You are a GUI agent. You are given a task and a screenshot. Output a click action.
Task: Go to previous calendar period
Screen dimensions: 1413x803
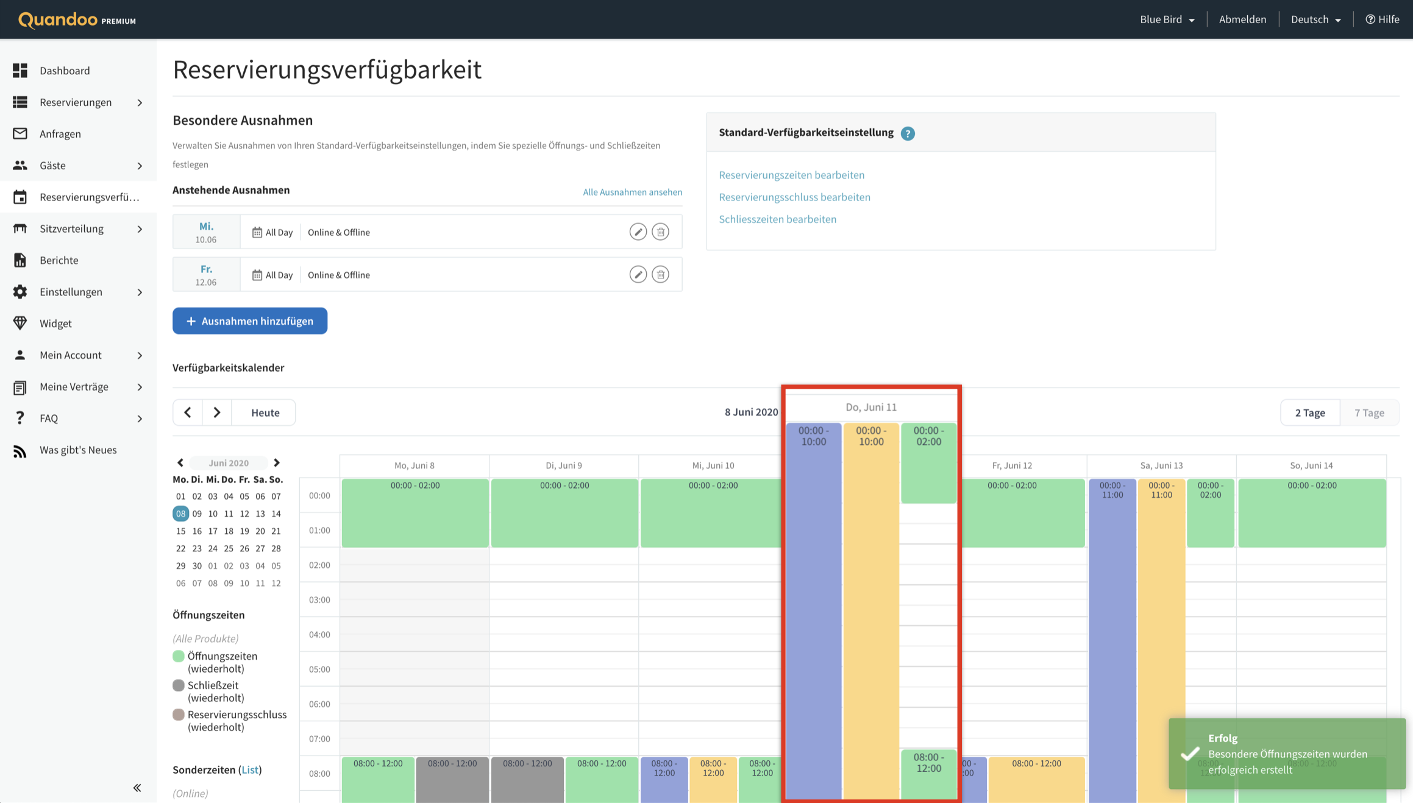188,412
